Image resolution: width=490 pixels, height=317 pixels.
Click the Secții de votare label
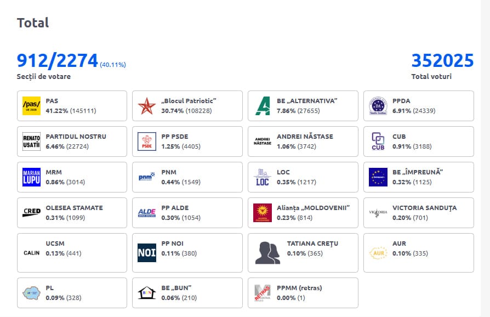coord(44,77)
